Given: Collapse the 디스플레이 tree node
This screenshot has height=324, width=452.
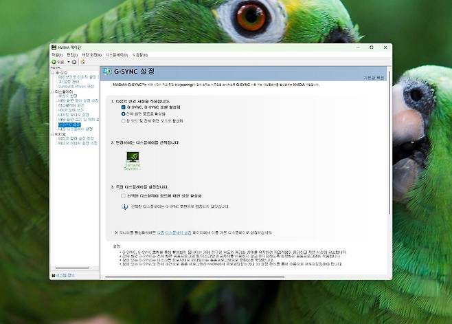Looking at the screenshot, I should (53, 91).
